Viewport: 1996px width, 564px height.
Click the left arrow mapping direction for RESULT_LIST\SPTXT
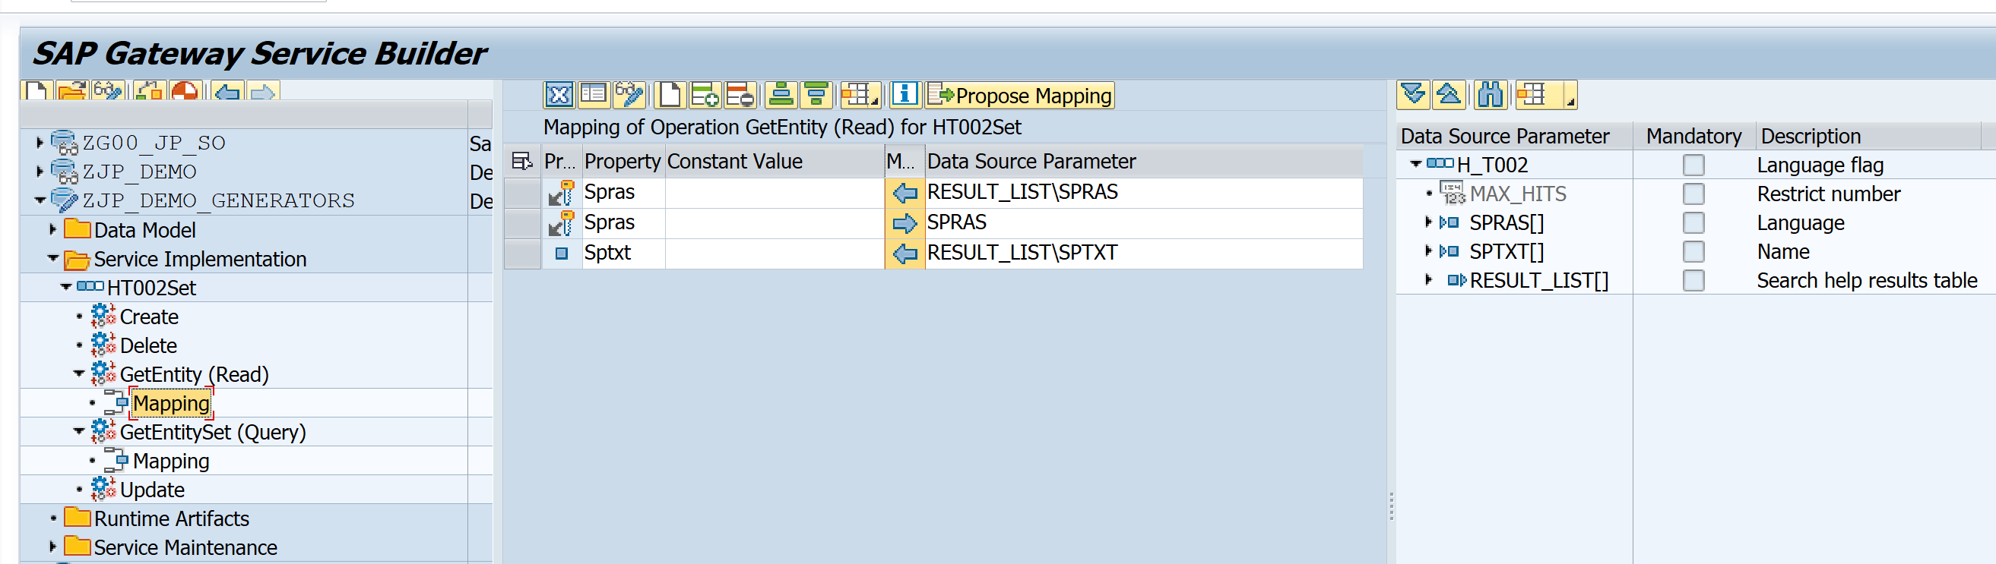pos(905,253)
